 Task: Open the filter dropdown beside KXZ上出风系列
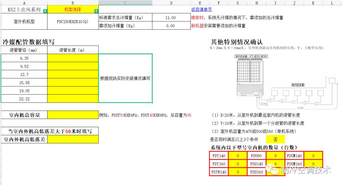click(x=45, y=11)
